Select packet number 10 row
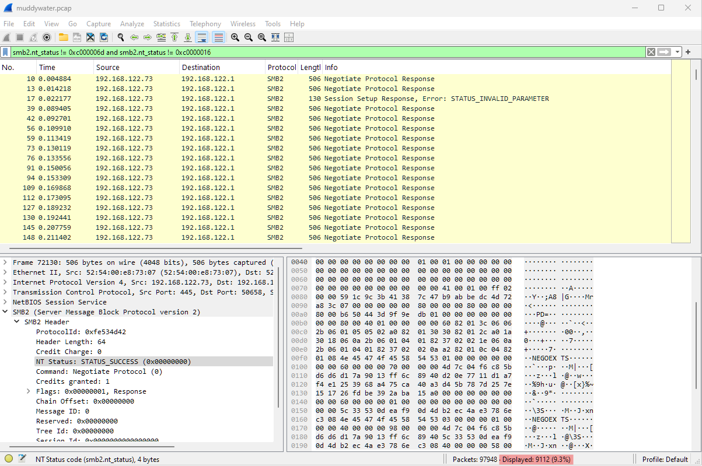 coord(336,79)
